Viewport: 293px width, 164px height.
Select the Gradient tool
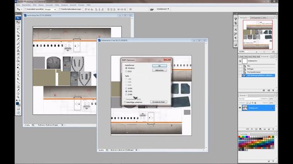pyautogui.click(x=18, y=61)
